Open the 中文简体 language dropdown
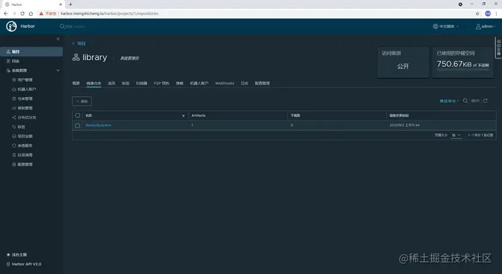Viewport: 502px width, 274px height. tap(446, 26)
